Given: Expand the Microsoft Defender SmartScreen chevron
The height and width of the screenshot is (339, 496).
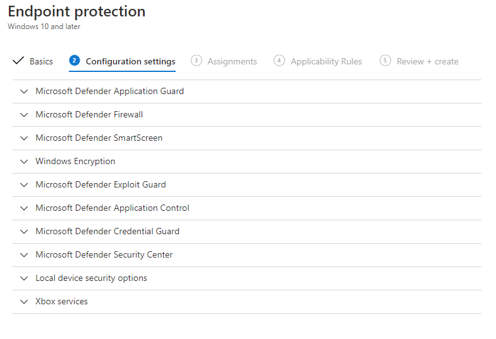Looking at the screenshot, I should tap(24, 138).
